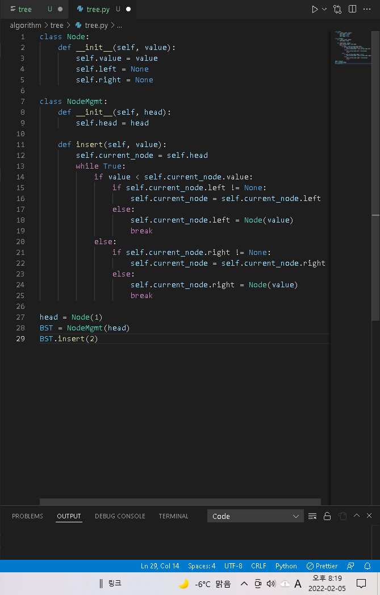Maximize the panel with caret up

(357, 516)
